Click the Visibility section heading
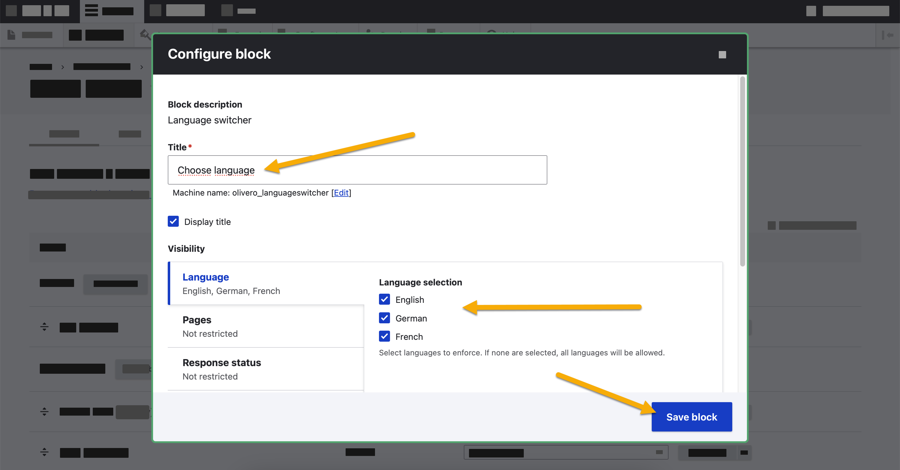This screenshot has width=900, height=470. coord(186,248)
